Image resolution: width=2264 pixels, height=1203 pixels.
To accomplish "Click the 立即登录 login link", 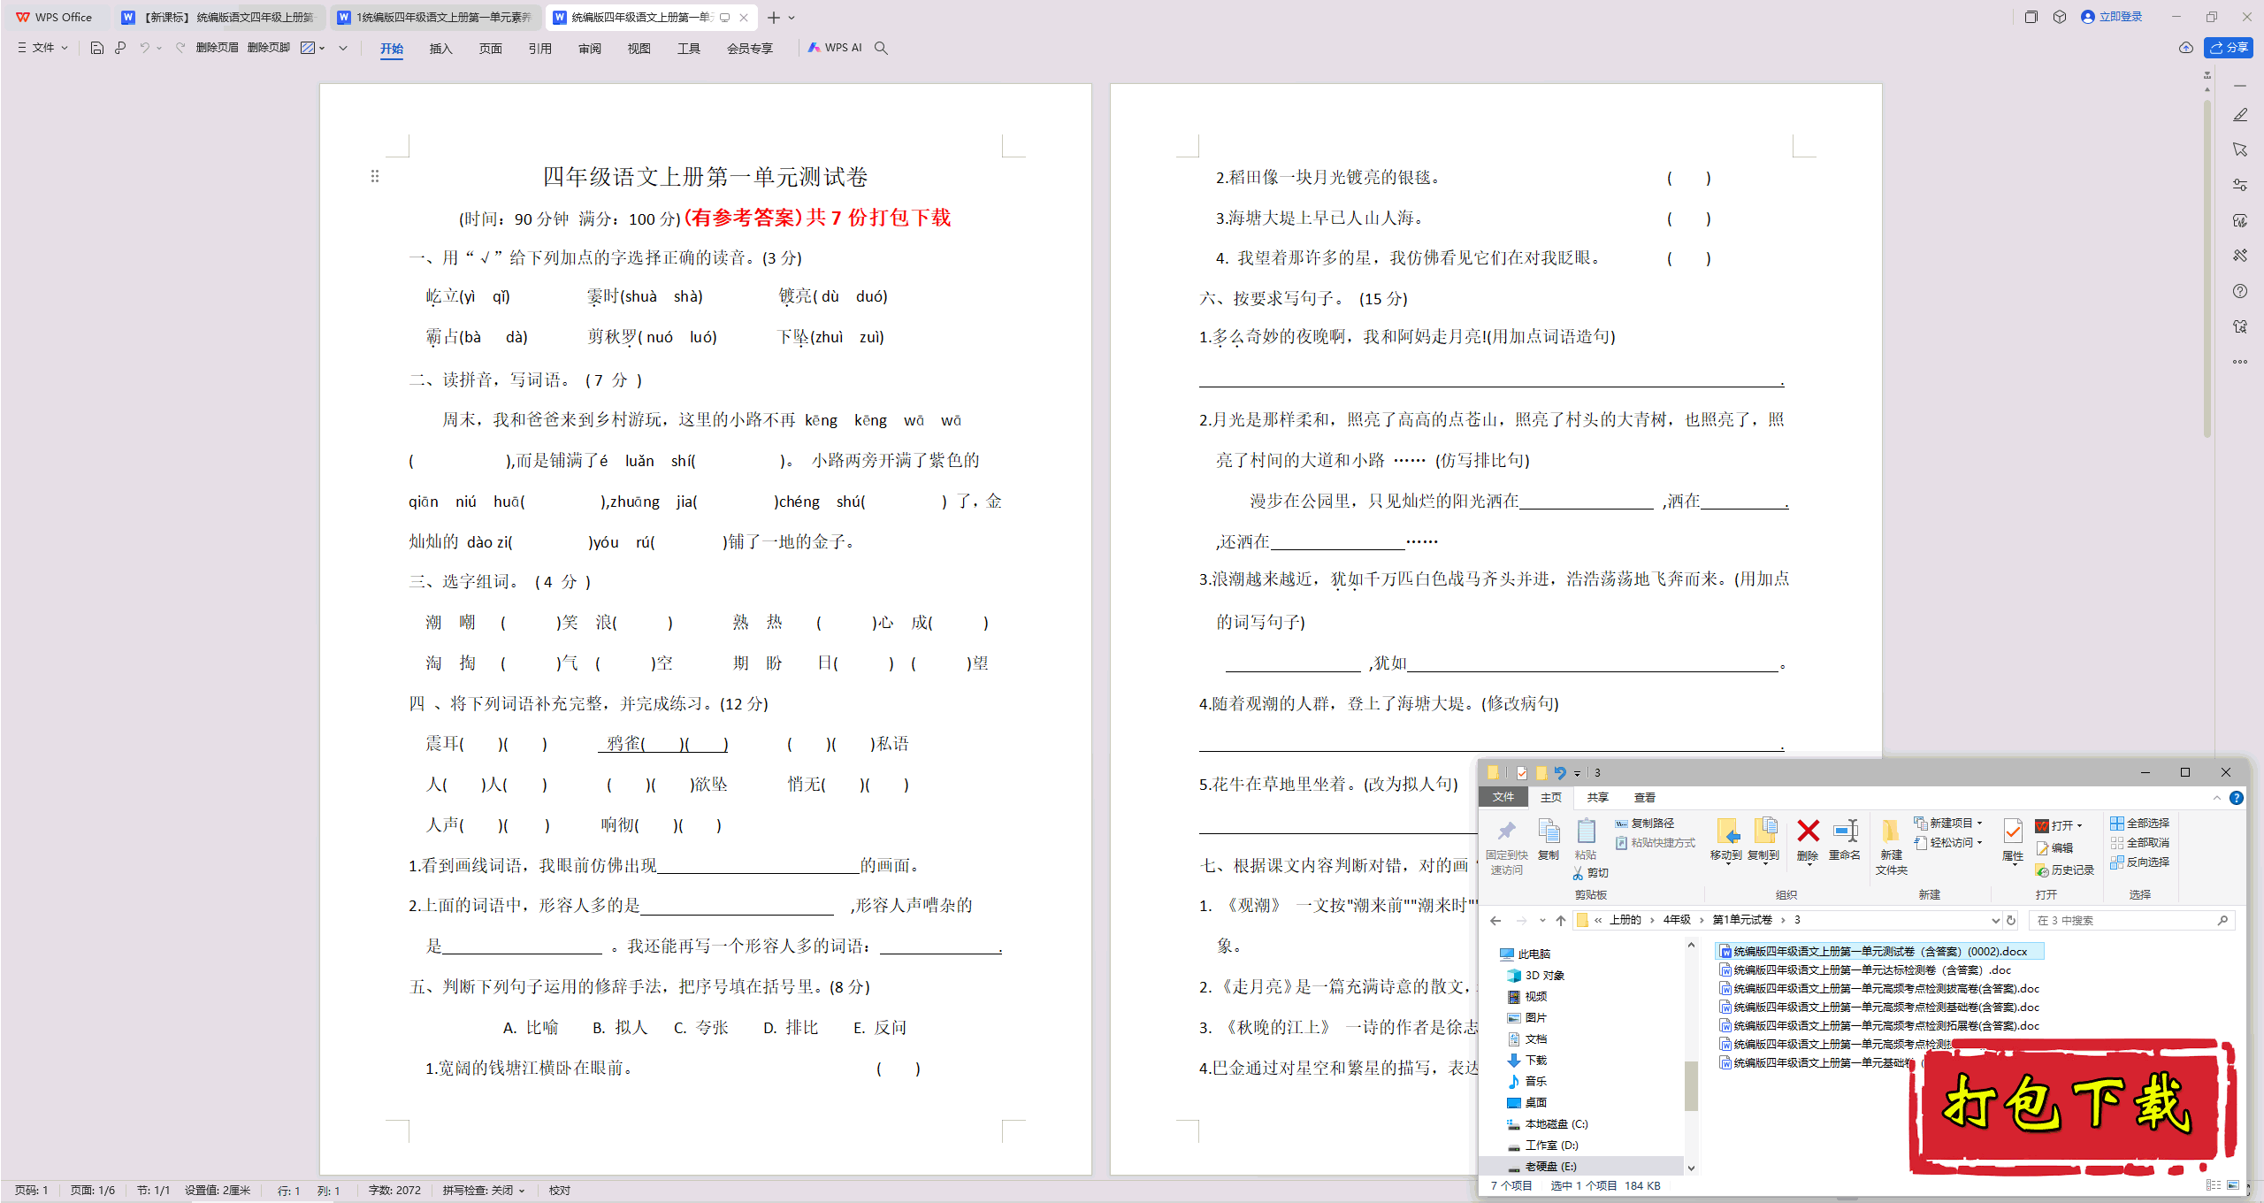I will 2112,17.
